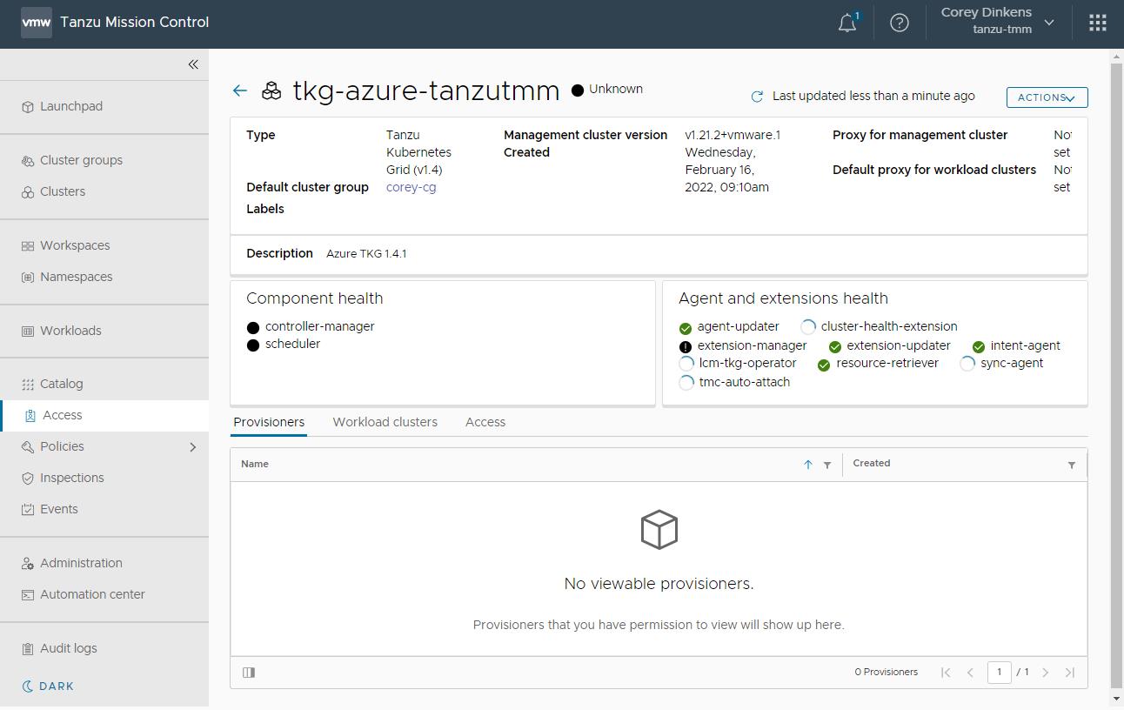The height and width of the screenshot is (710, 1124).
Task: Switch to DARK theme
Action: coord(48,687)
